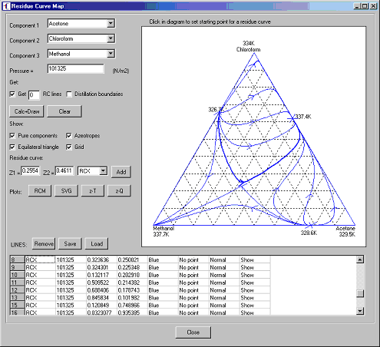This screenshot has width=380, height=347.
Task: Click scrollbar down arrow in lines table
Action: (x=360, y=311)
